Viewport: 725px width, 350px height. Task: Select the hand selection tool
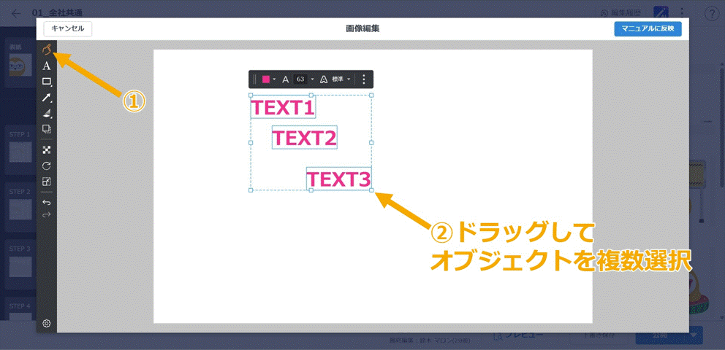pos(46,50)
